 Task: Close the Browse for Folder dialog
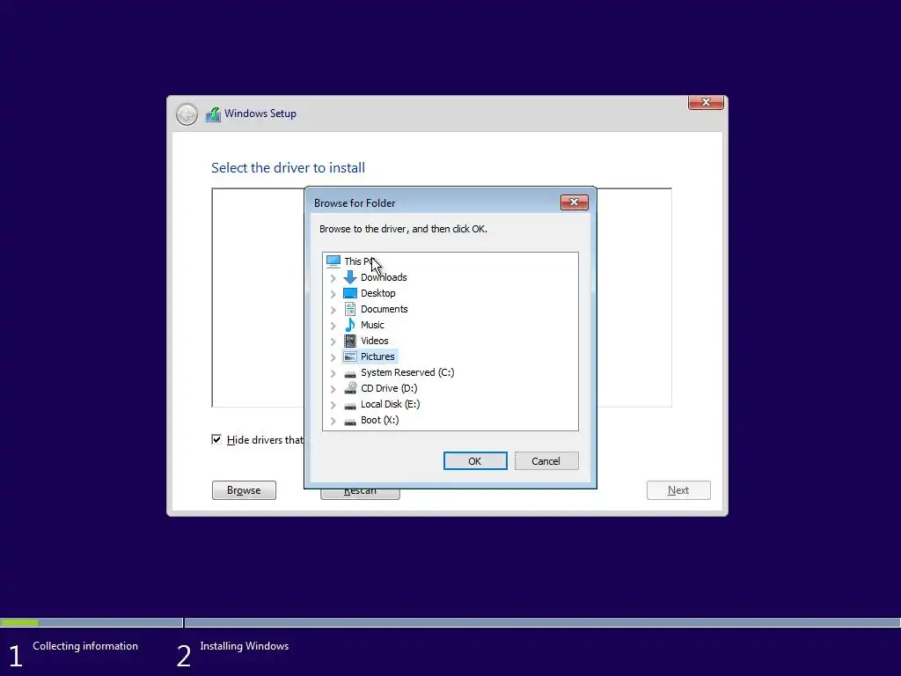574,202
